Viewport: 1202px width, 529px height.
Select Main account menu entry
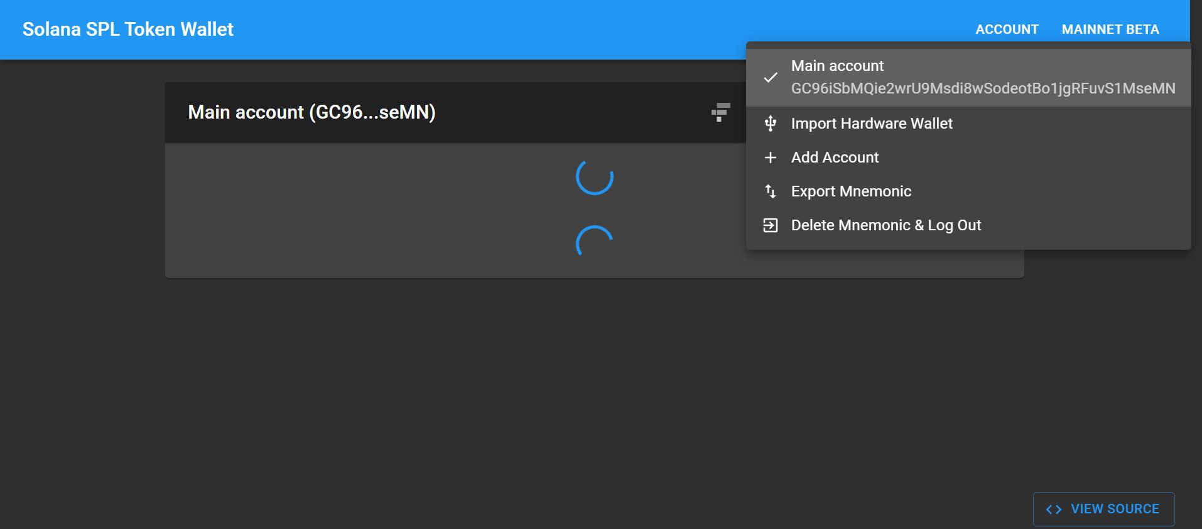point(968,77)
